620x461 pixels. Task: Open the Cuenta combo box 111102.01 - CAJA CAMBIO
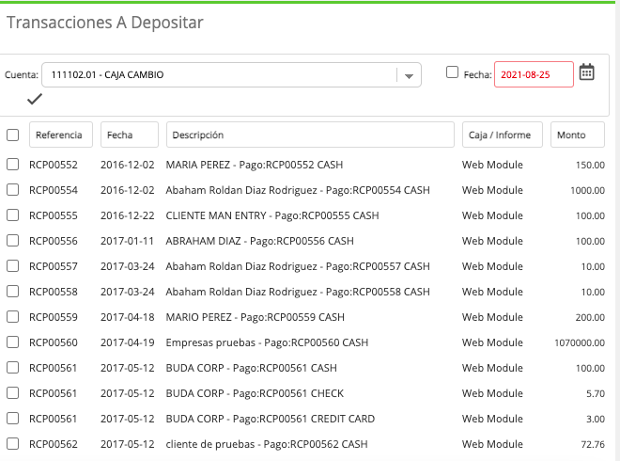(x=231, y=75)
